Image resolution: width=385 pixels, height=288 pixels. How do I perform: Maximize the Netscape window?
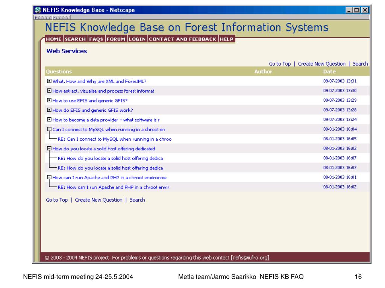click(357, 10)
